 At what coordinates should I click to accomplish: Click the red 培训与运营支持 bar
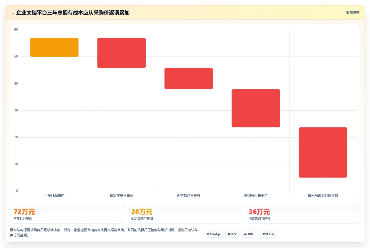point(256,108)
